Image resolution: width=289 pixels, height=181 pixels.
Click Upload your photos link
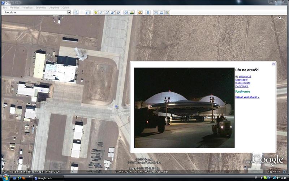point(247,97)
